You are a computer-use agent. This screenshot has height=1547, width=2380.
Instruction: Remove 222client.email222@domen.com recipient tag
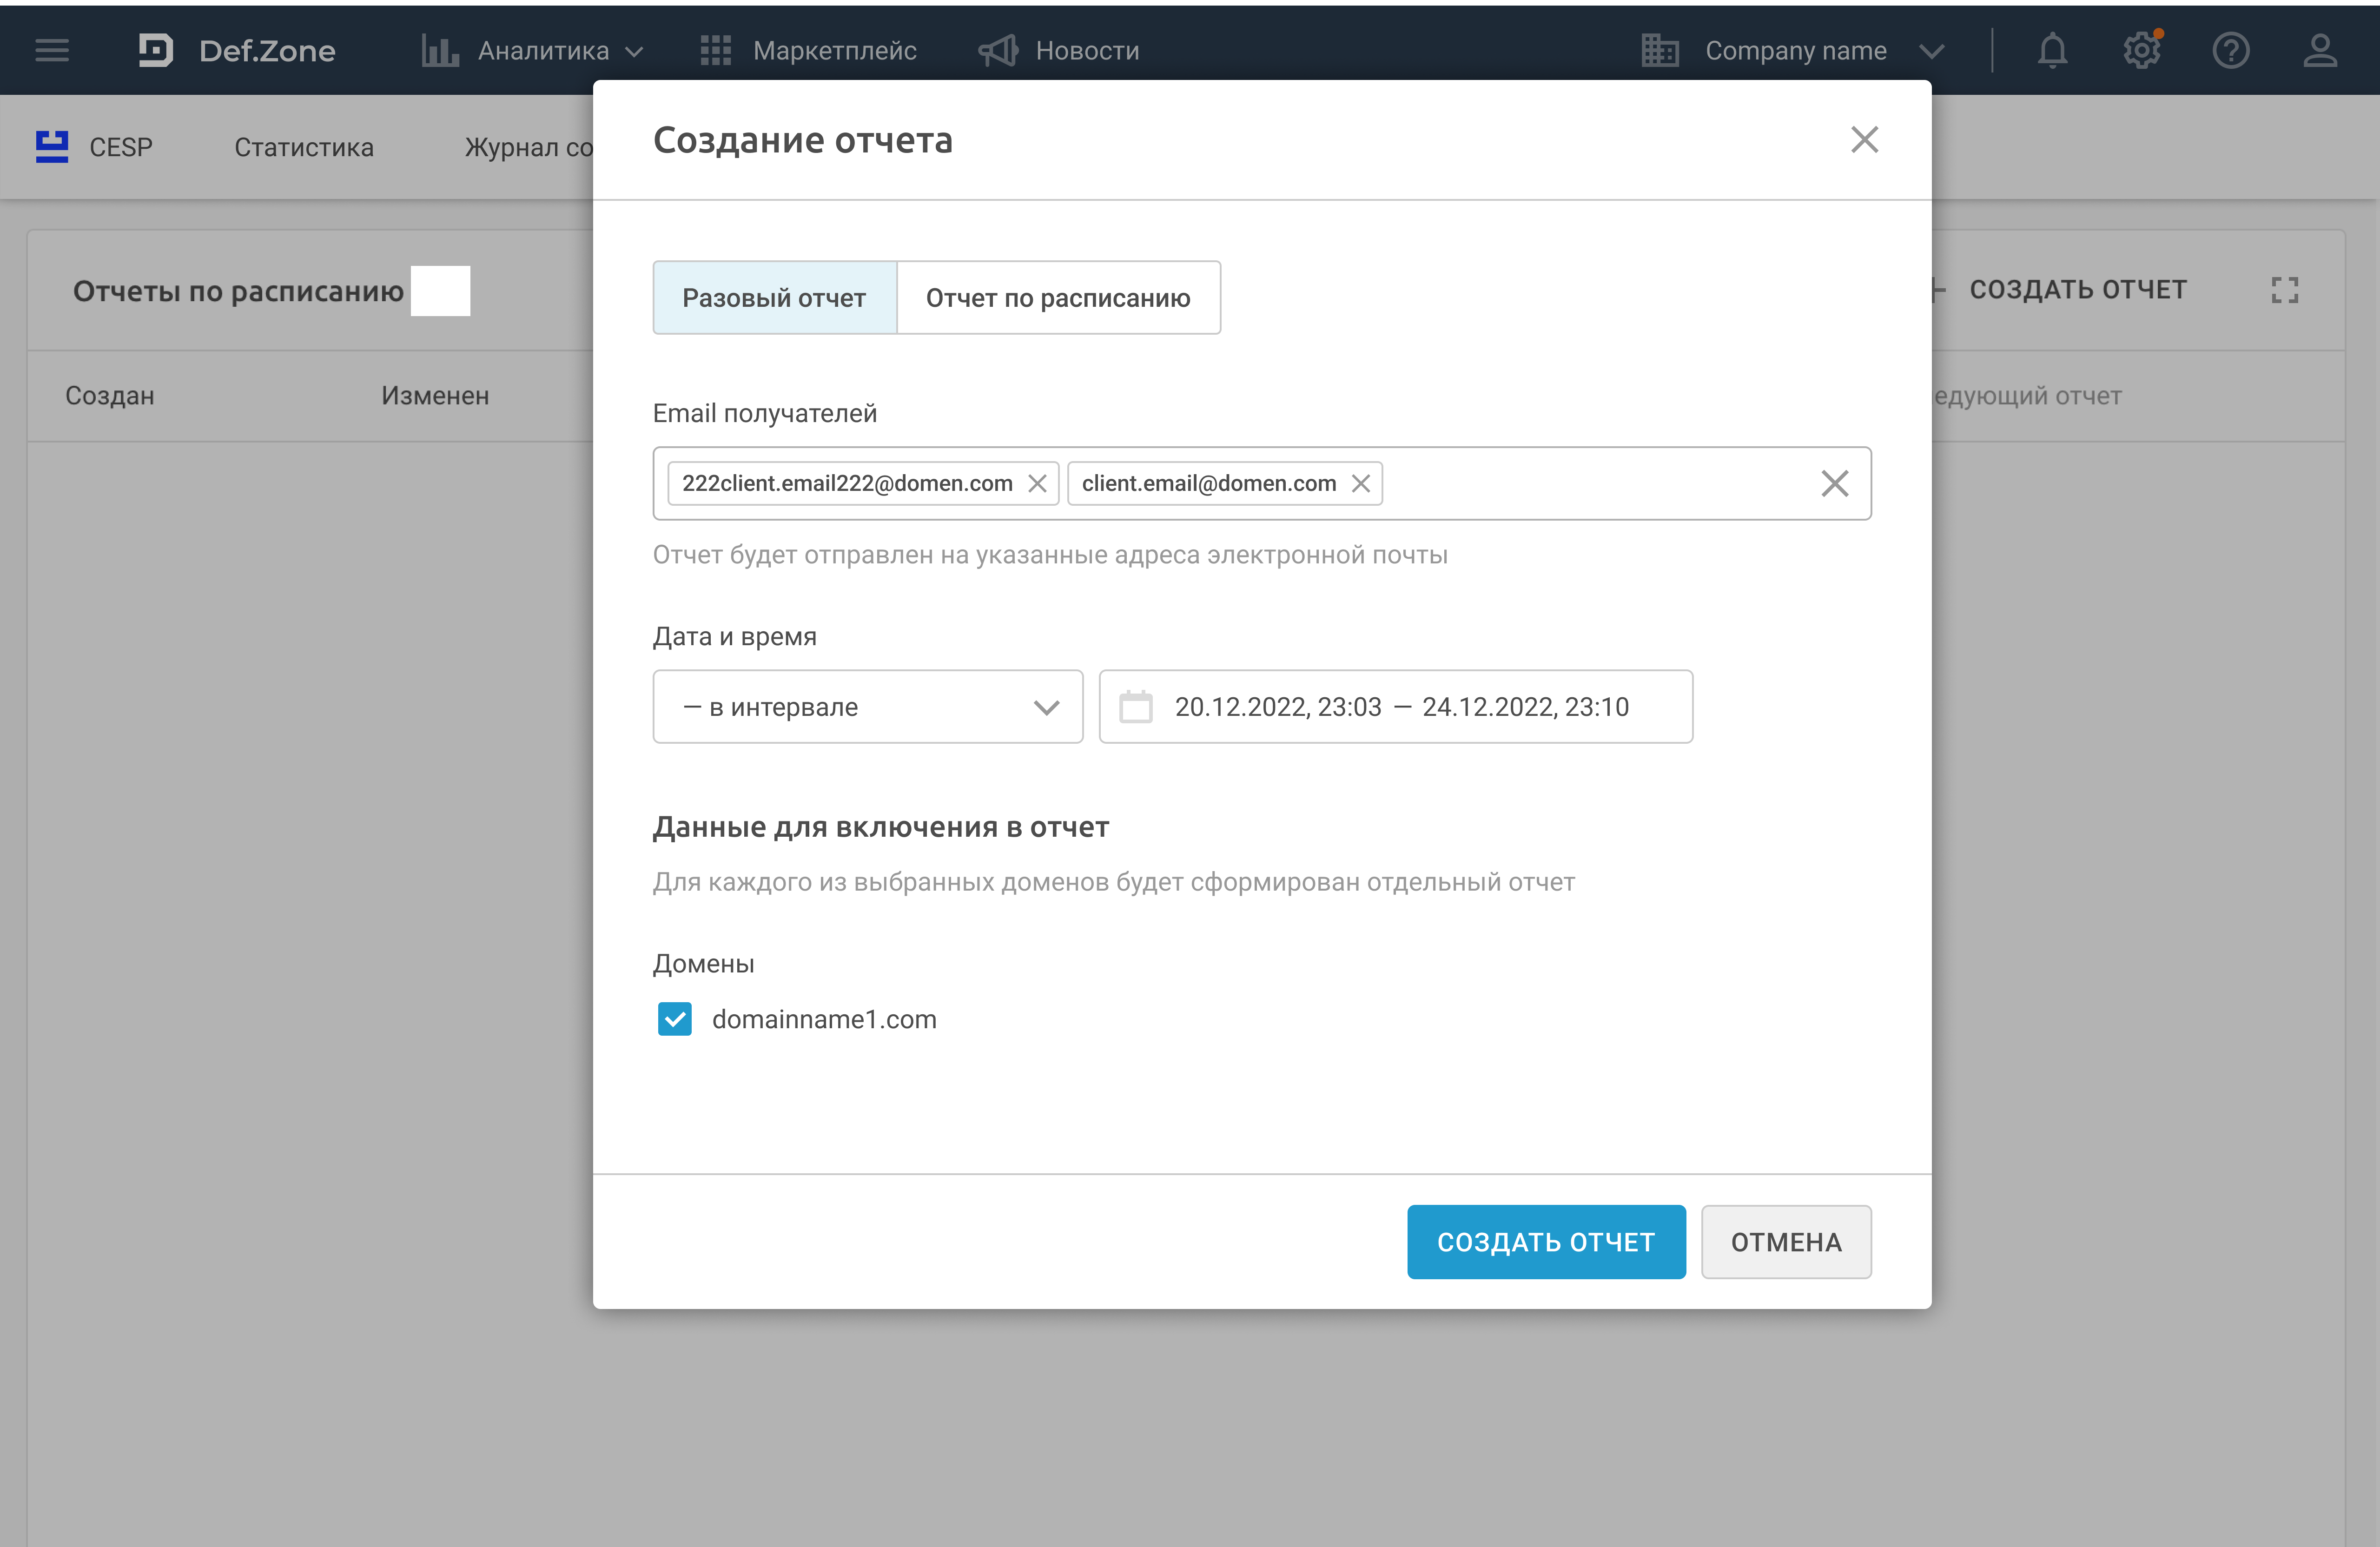[x=1037, y=484]
